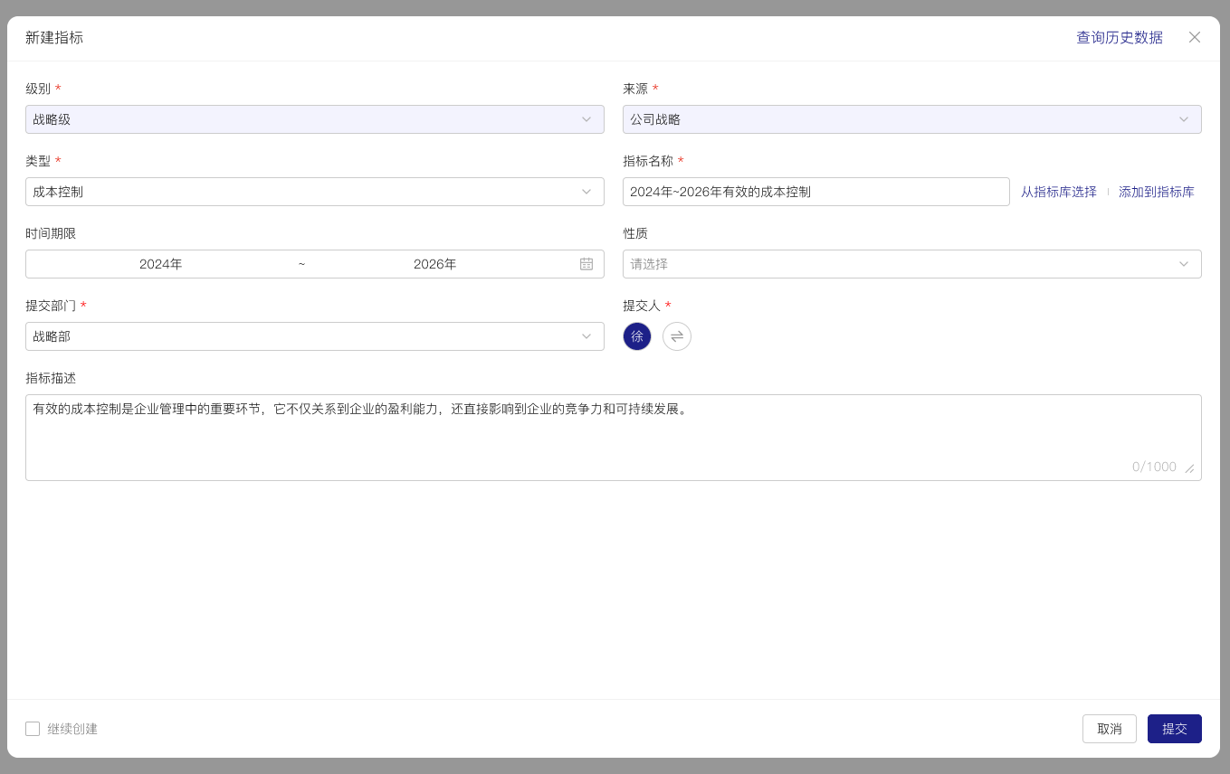This screenshot has width=1230, height=774.
Task: Click the 徐 submitter avatar
Action: (x=637, y=335)
